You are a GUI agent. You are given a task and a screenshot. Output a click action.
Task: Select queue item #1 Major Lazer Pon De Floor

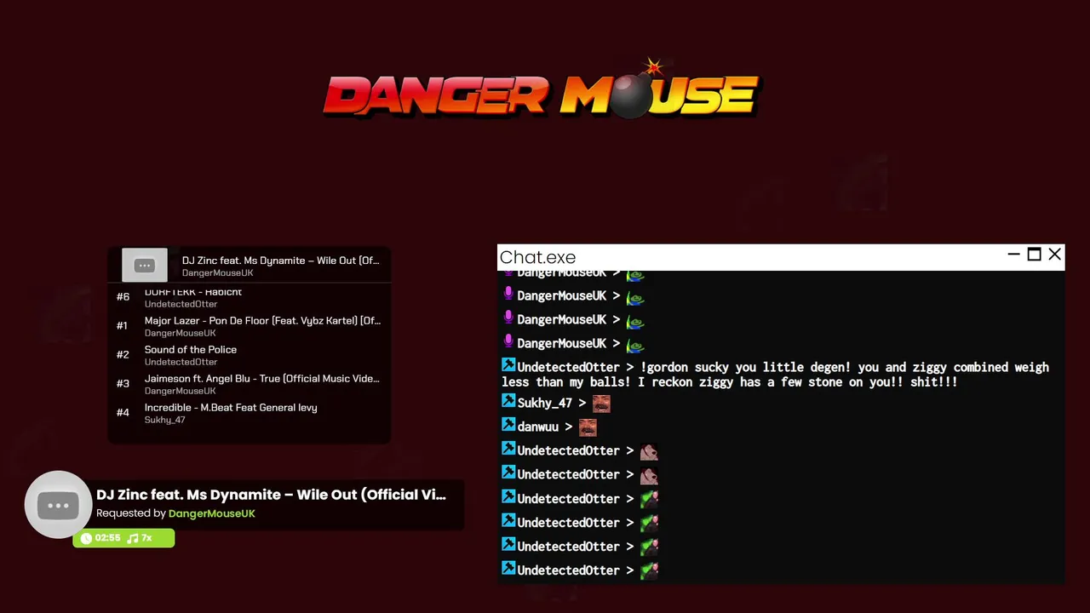pos(250,326)
